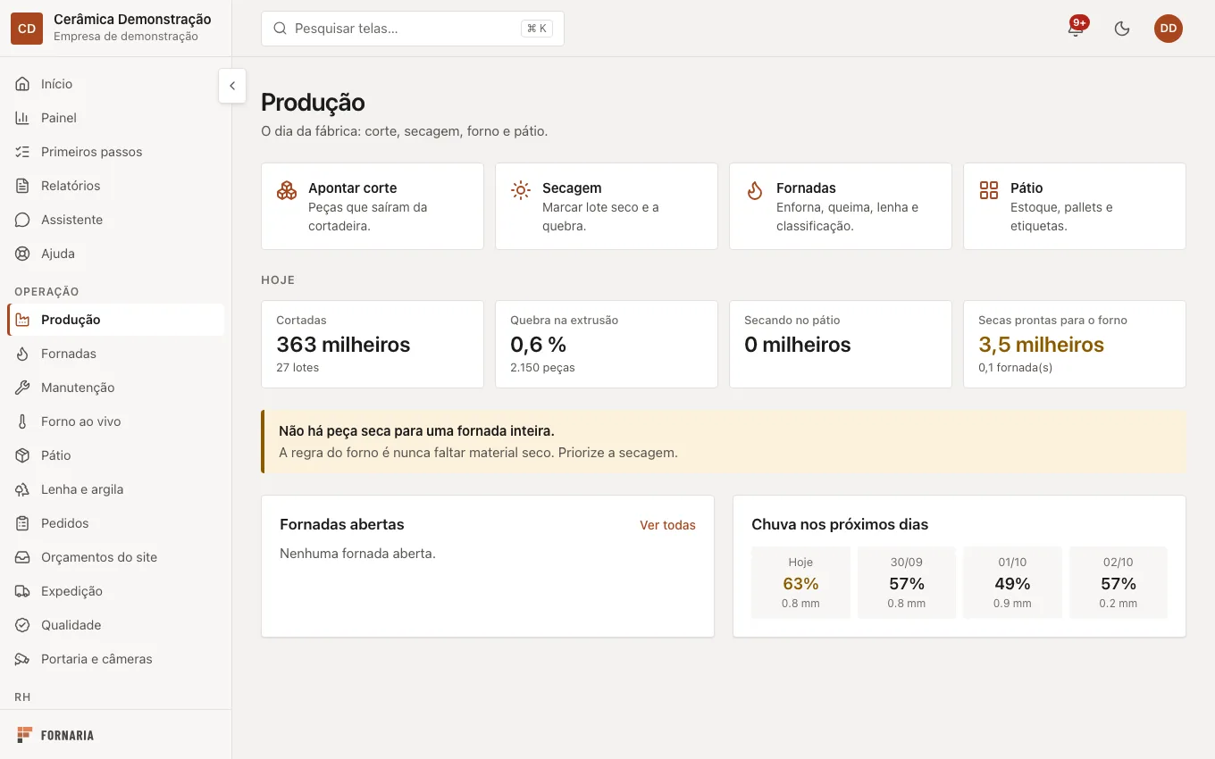Click the Assistente chat bubble icon

click(23, 220)
